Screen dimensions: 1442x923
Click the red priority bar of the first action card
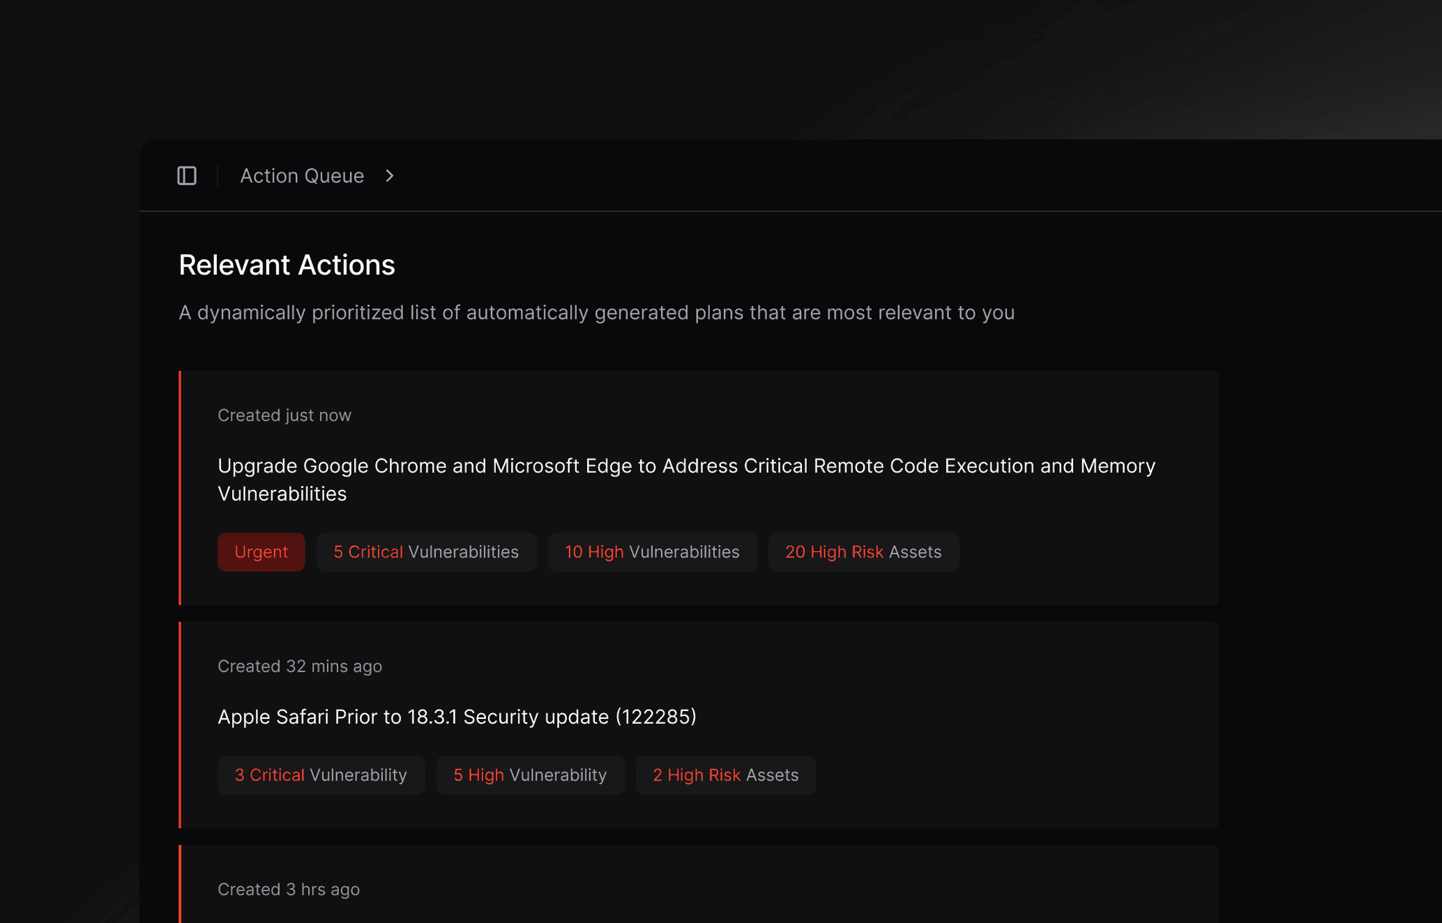point(180,488)
